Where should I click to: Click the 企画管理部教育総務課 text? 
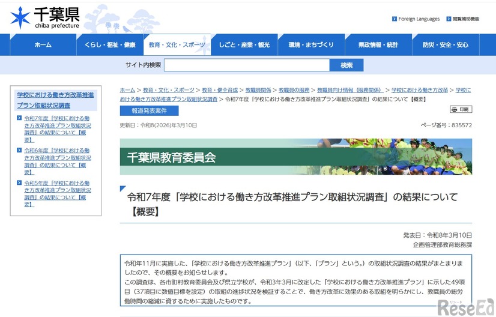pyautogui.click(x=442, y=244)
